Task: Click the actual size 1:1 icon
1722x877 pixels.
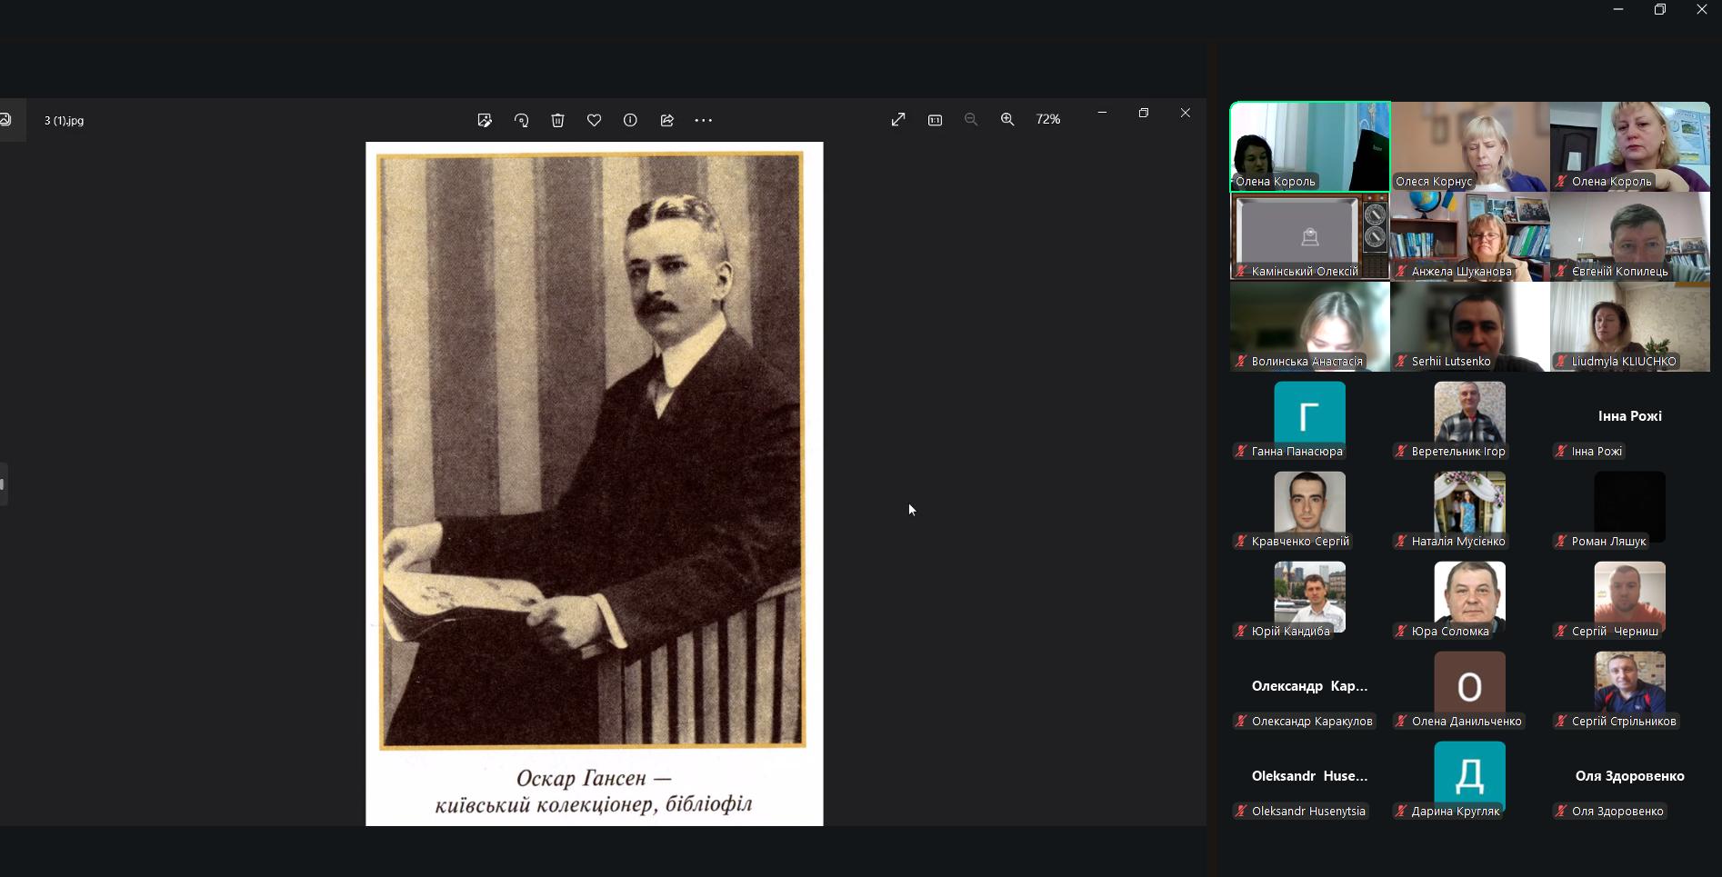Action: click(x=935, y=119)
